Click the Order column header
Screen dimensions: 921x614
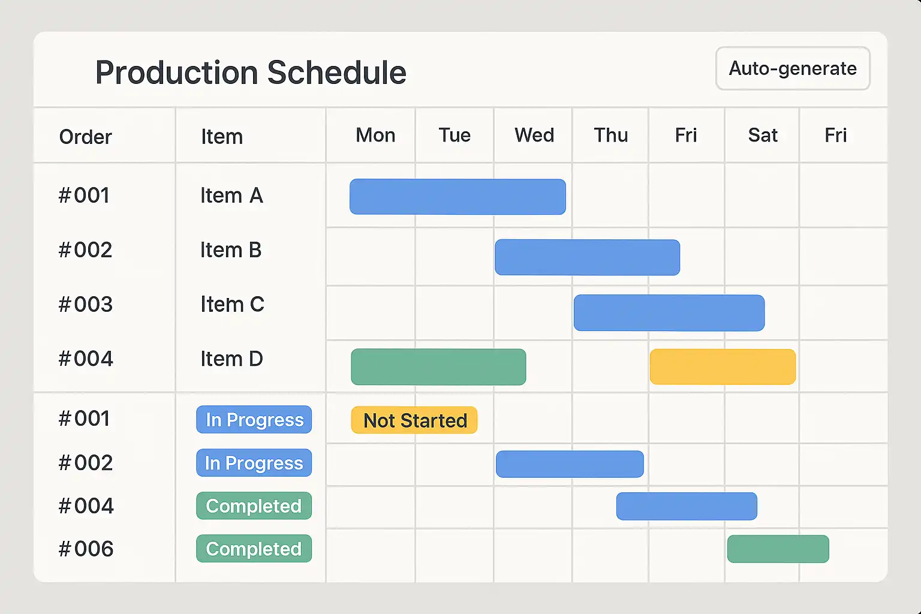85,137
